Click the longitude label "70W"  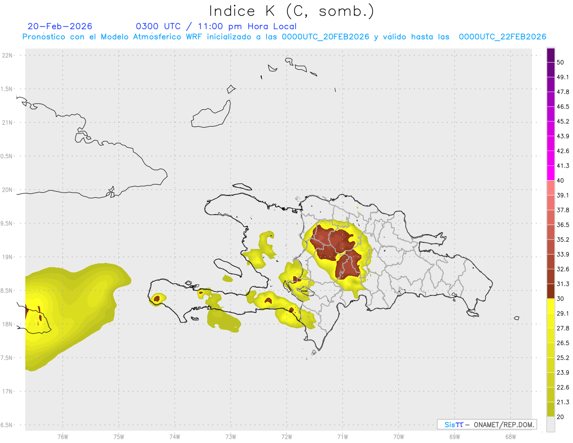point(398,436)
